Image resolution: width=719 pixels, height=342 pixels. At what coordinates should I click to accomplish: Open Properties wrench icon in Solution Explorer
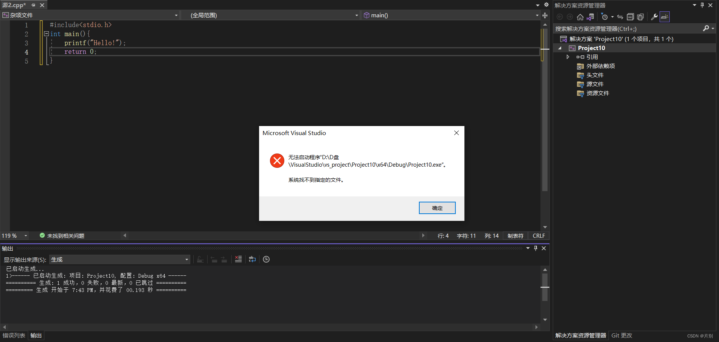tap(654, 17)
